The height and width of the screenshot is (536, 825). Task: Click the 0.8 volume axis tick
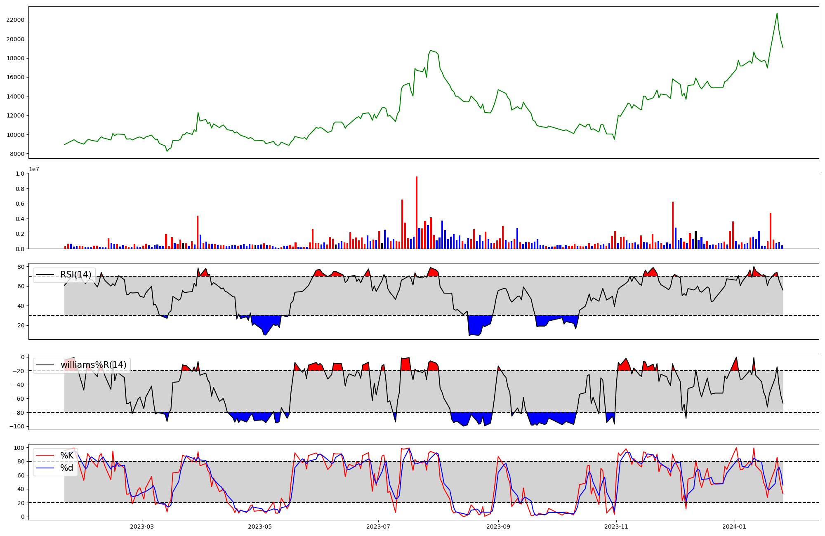[x=20, y=189]
